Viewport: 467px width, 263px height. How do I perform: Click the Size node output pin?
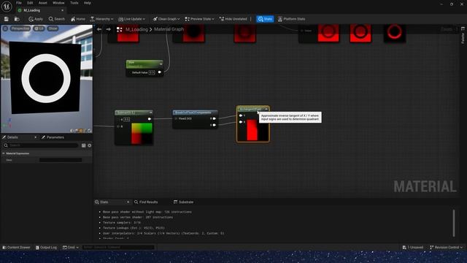(x=160, y=72)
